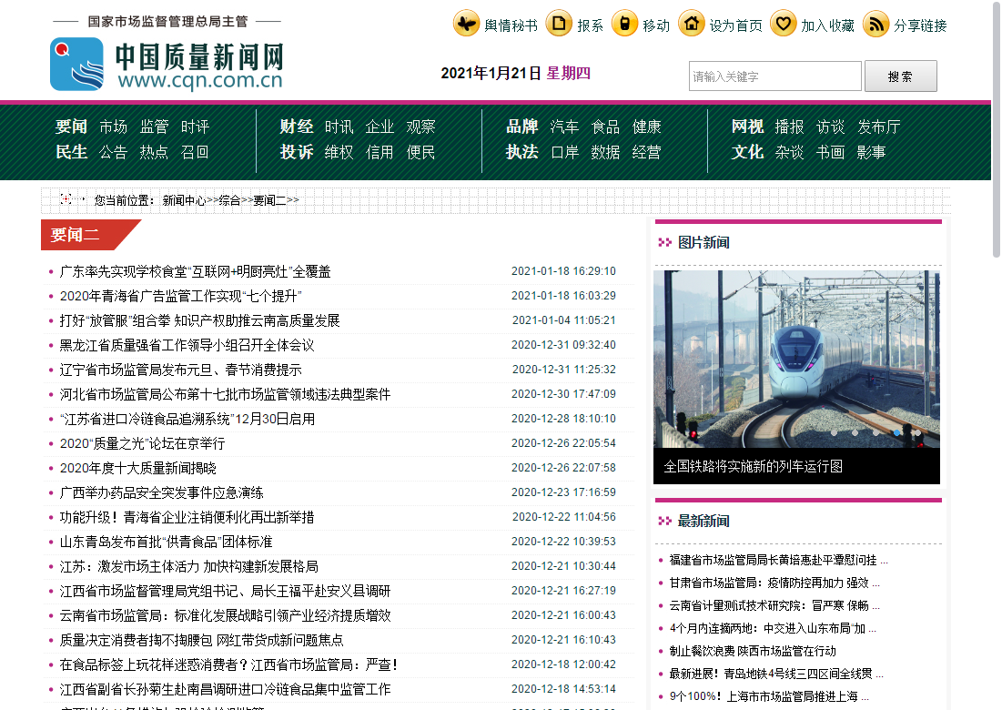Screen dimensions: 1002x710
Task: Open latest news 制止餐饮浪费 陕西市场监管在行动
Action: click(x=752, y=651)
